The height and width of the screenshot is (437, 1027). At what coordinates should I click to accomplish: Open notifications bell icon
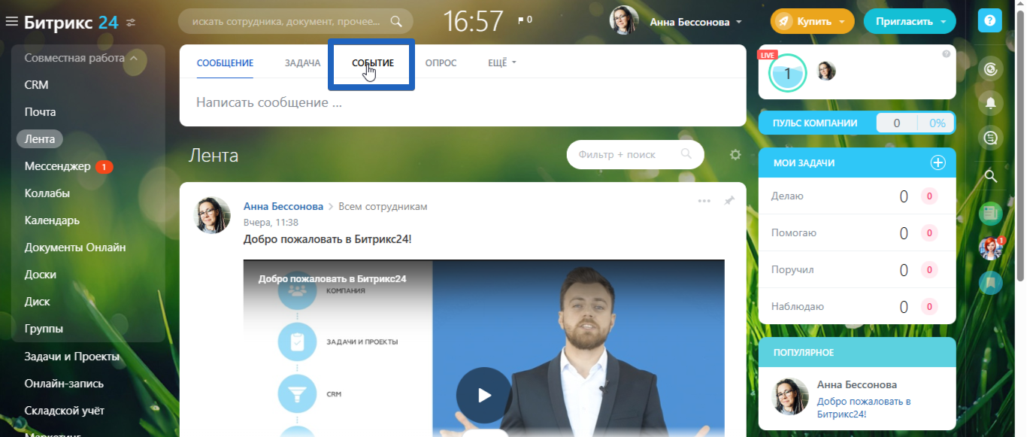[x=991, y=103]
